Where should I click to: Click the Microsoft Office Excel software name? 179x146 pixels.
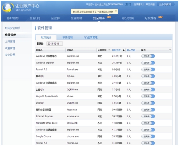pos(47,123)
